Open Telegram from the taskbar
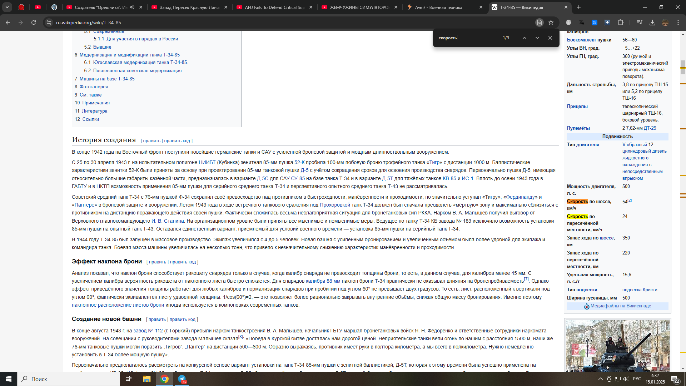This screenshot has width=686, height=386. pyautogui.click(x=182, y=379)
